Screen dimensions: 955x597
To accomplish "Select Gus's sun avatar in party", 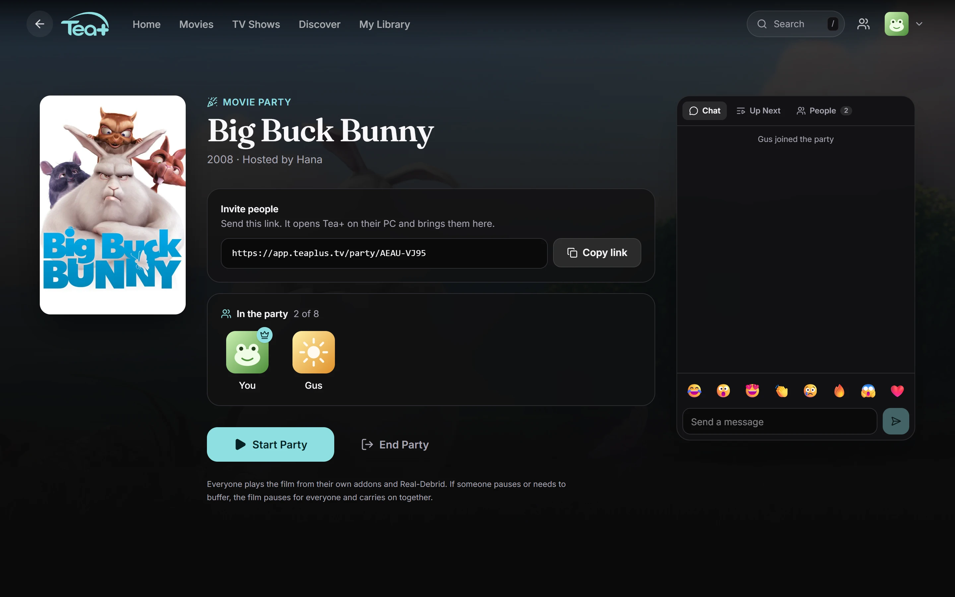I will pos(314,352).
